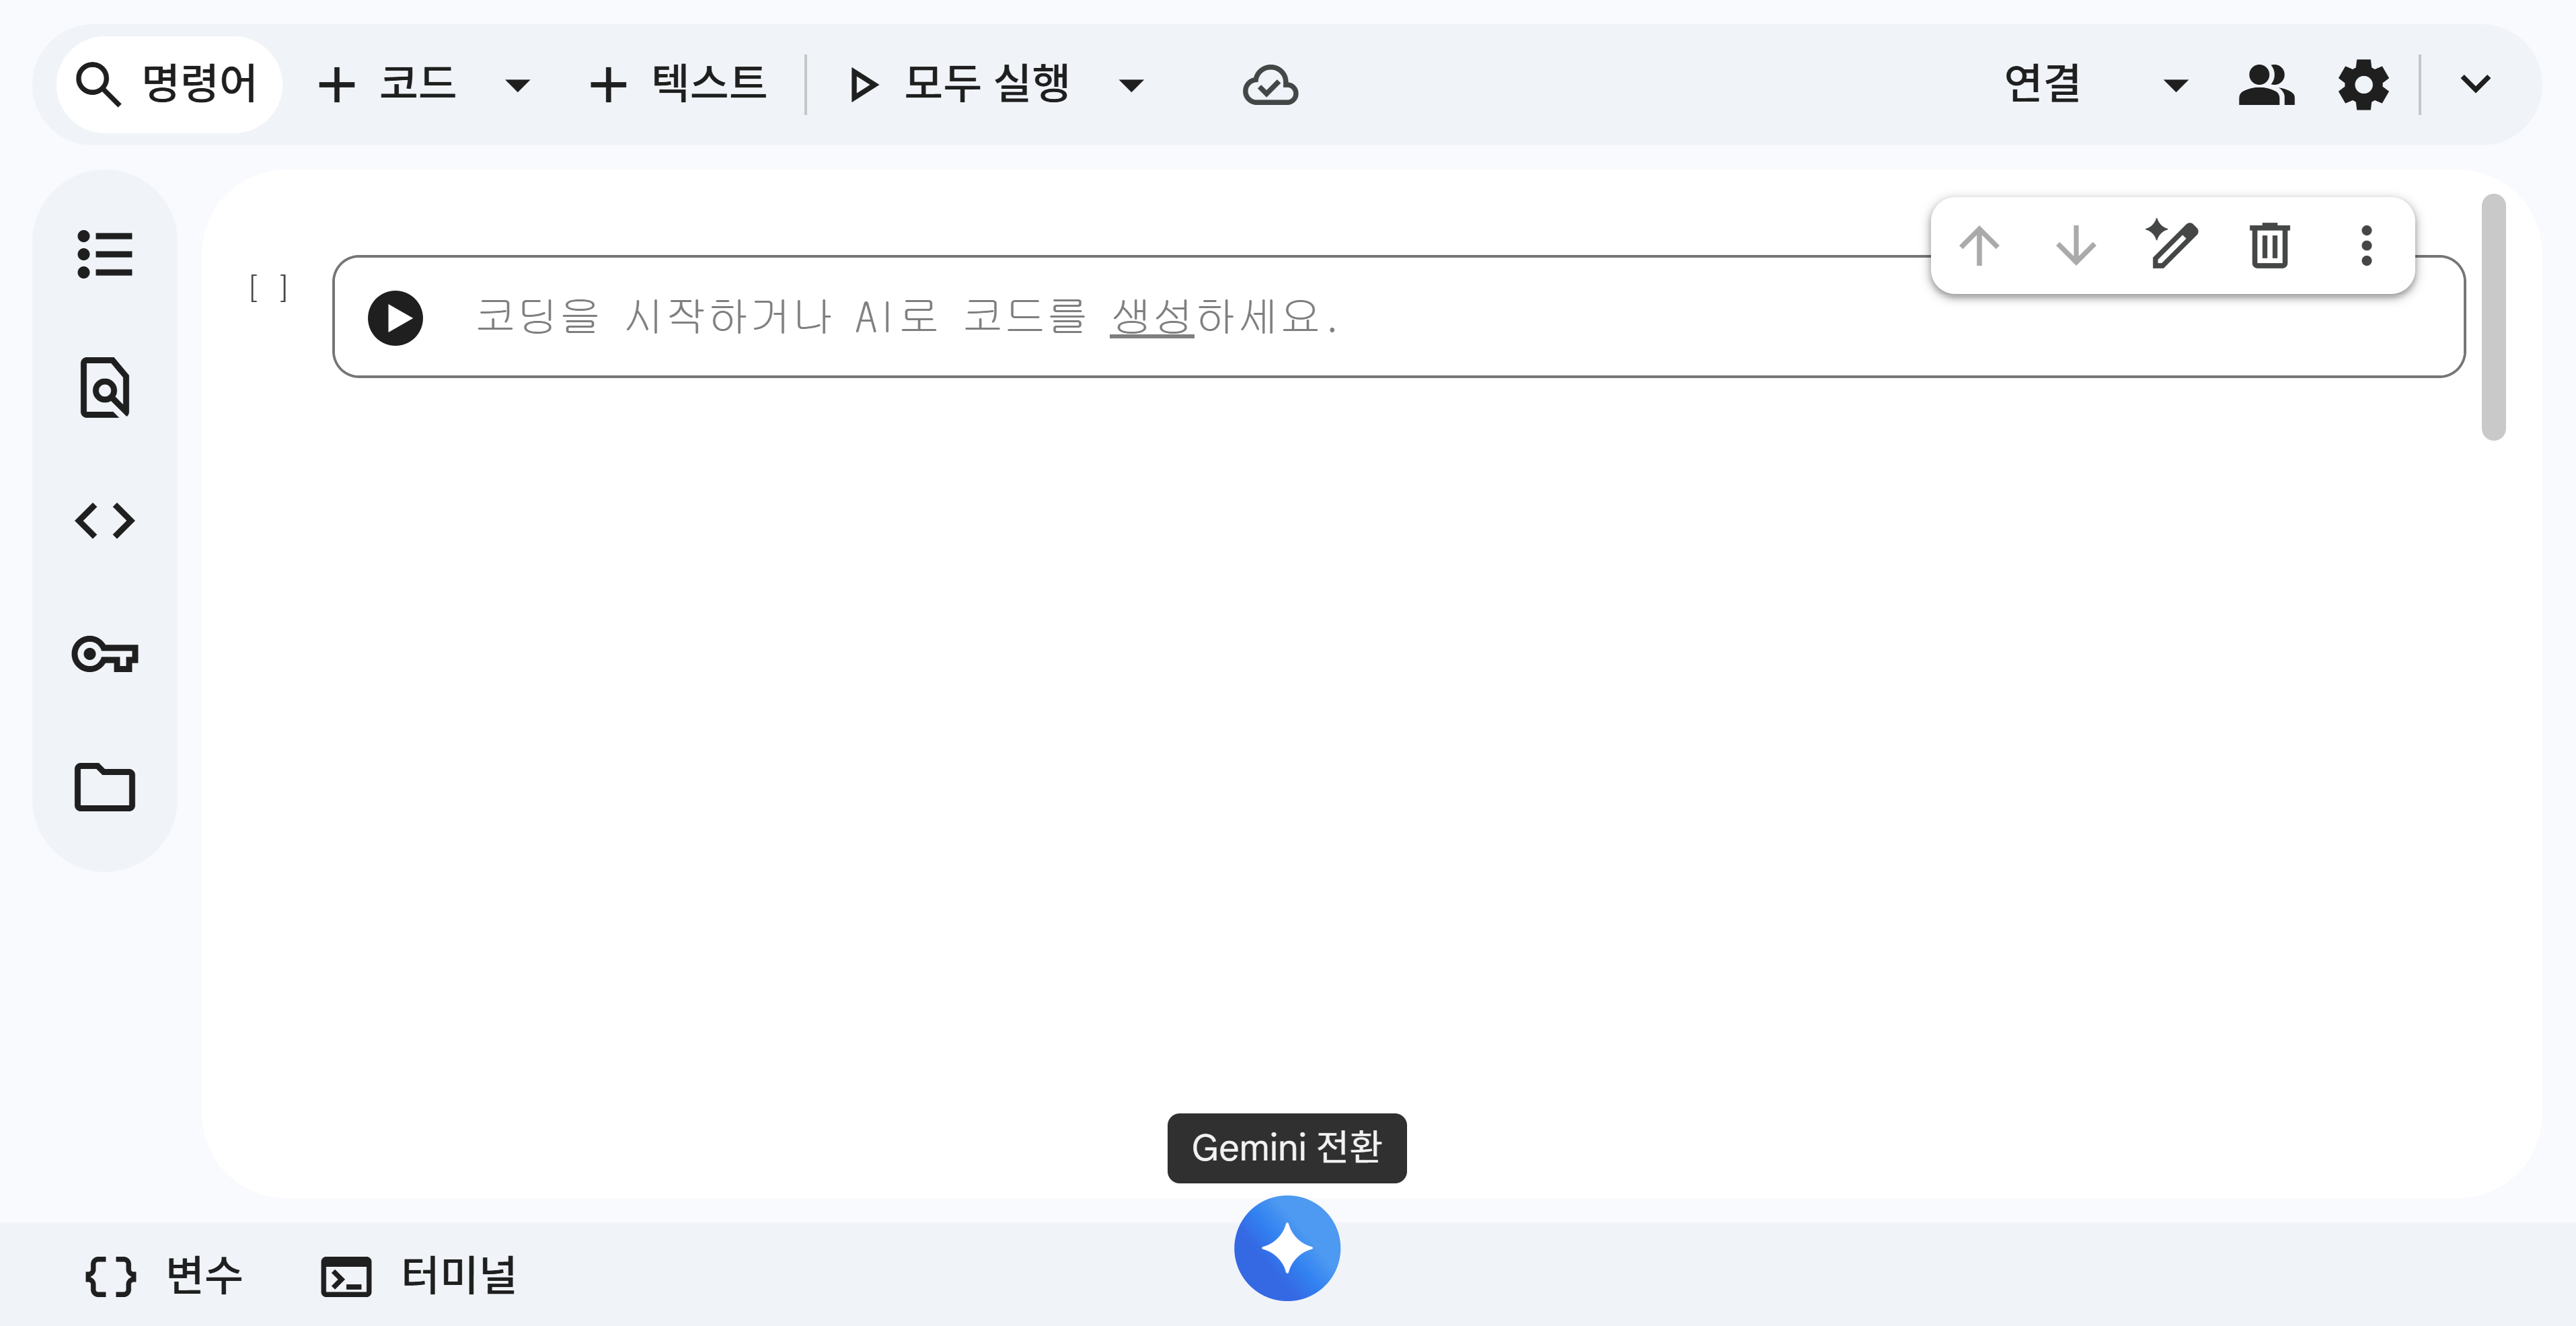Delete the cell with trash icon

(x=2269, y=245)
